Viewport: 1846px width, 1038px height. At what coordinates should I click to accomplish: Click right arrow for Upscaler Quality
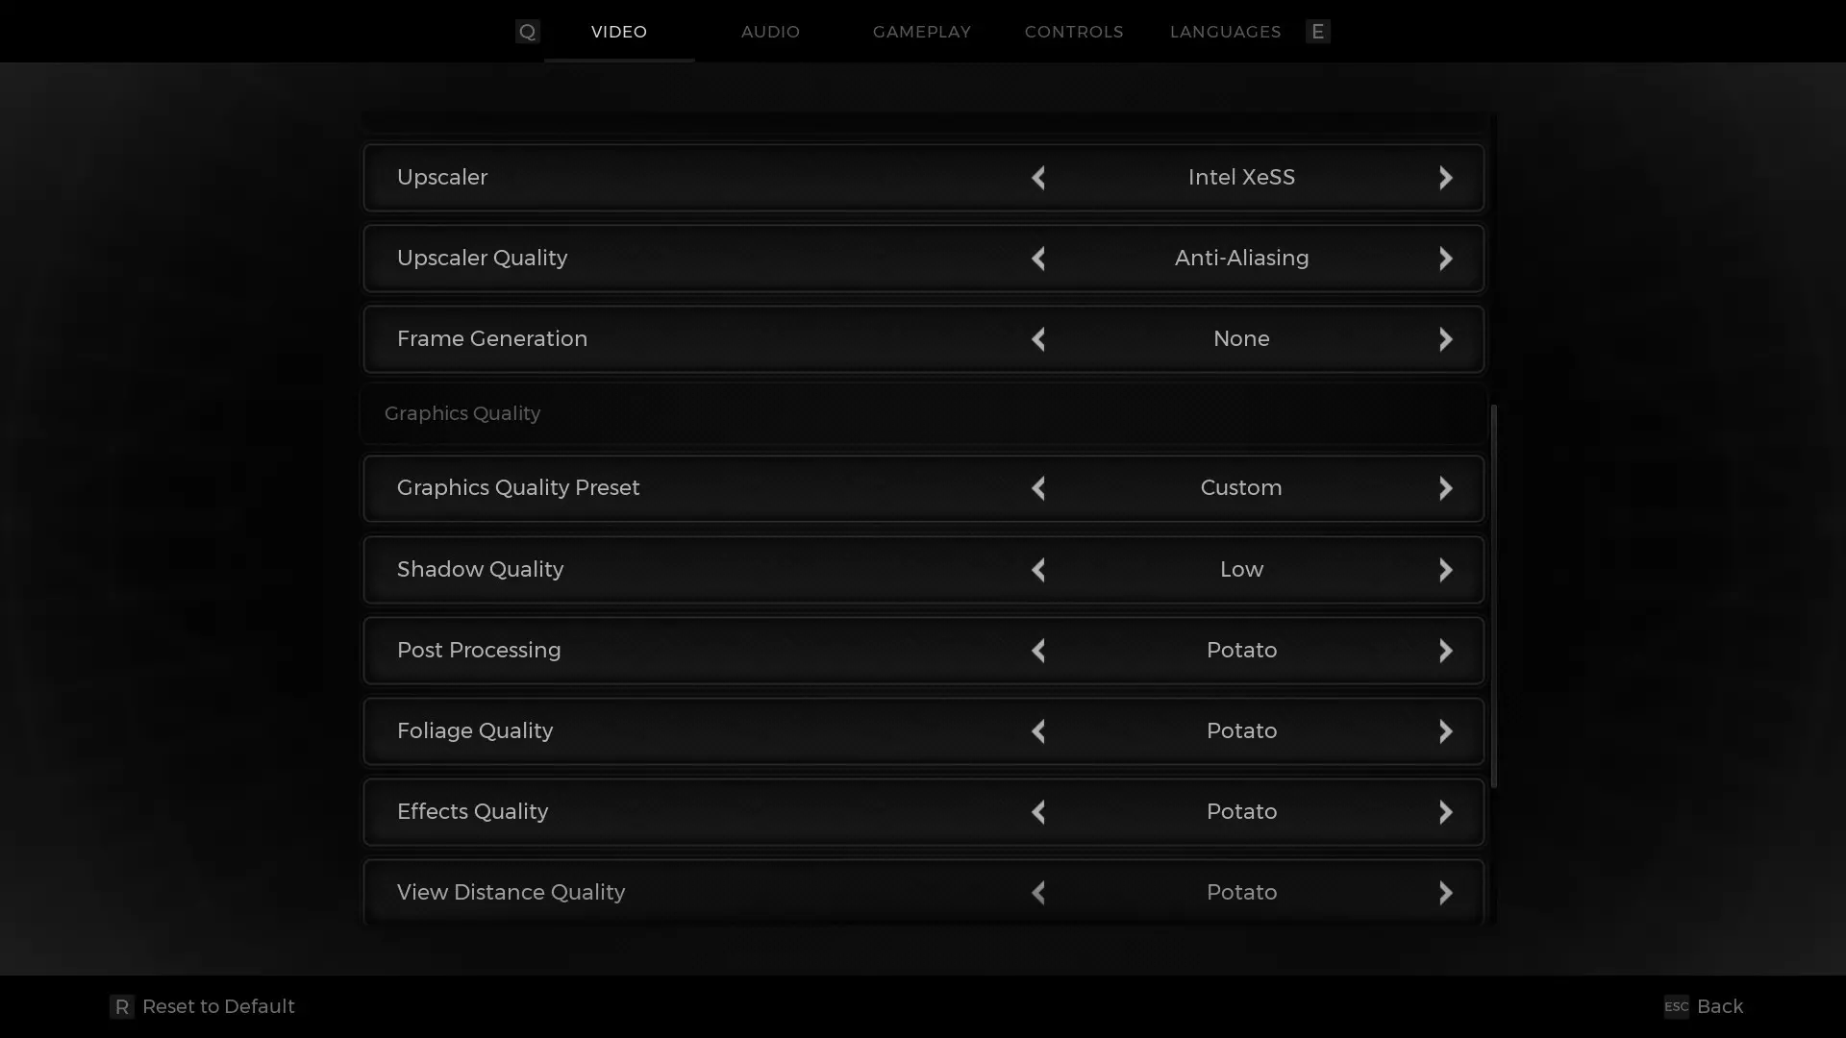[1445, 259]
